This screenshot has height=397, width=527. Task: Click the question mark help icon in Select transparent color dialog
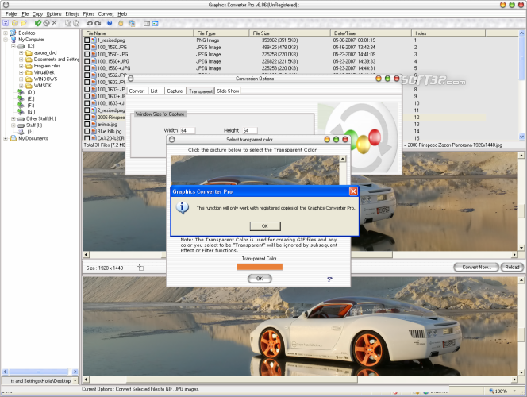(x=329, y=279)
